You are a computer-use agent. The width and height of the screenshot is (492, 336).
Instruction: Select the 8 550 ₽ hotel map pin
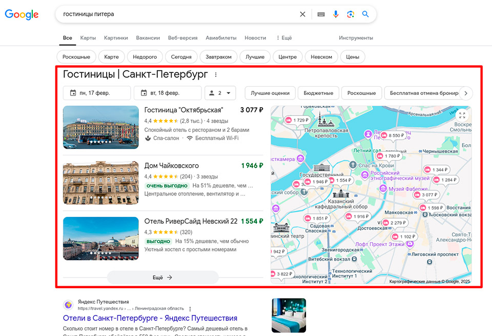(x=393, y=135)
